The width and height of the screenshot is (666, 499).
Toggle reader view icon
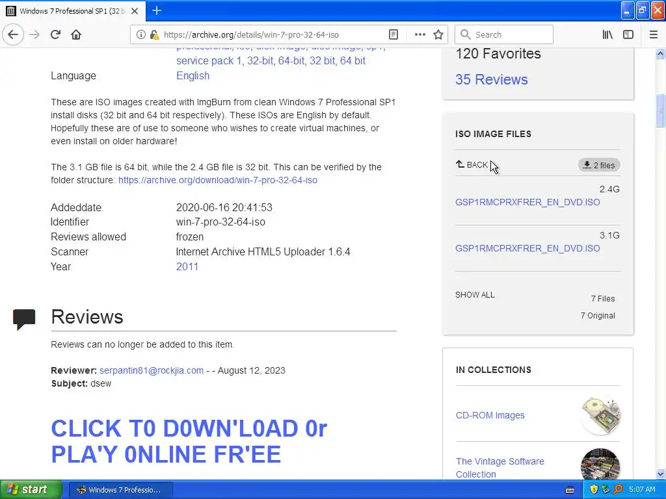pos(393,34)
